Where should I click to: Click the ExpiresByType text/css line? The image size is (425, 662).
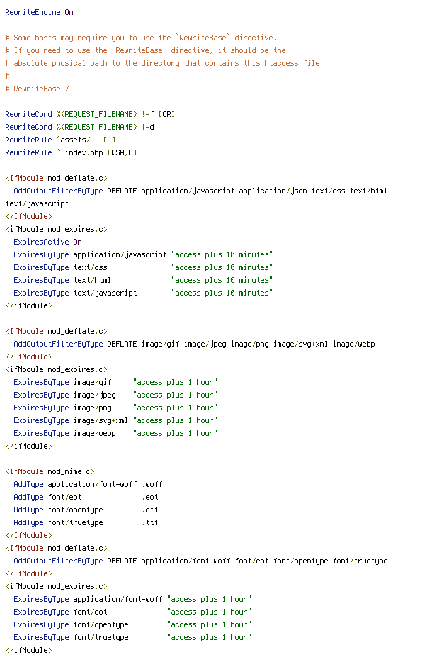coord(143,267)
